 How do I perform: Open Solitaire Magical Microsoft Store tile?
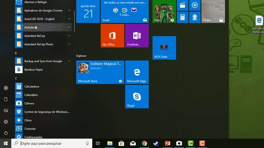(100, 72)
